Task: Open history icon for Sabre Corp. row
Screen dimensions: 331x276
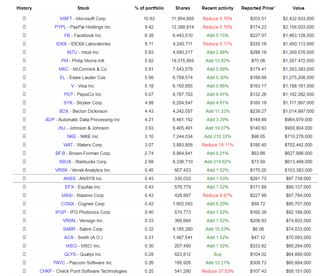Action: point(24,229)
